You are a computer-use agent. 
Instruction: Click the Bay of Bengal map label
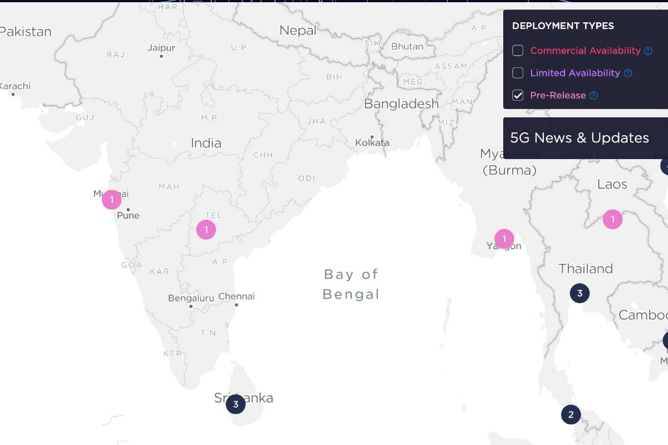351,284
